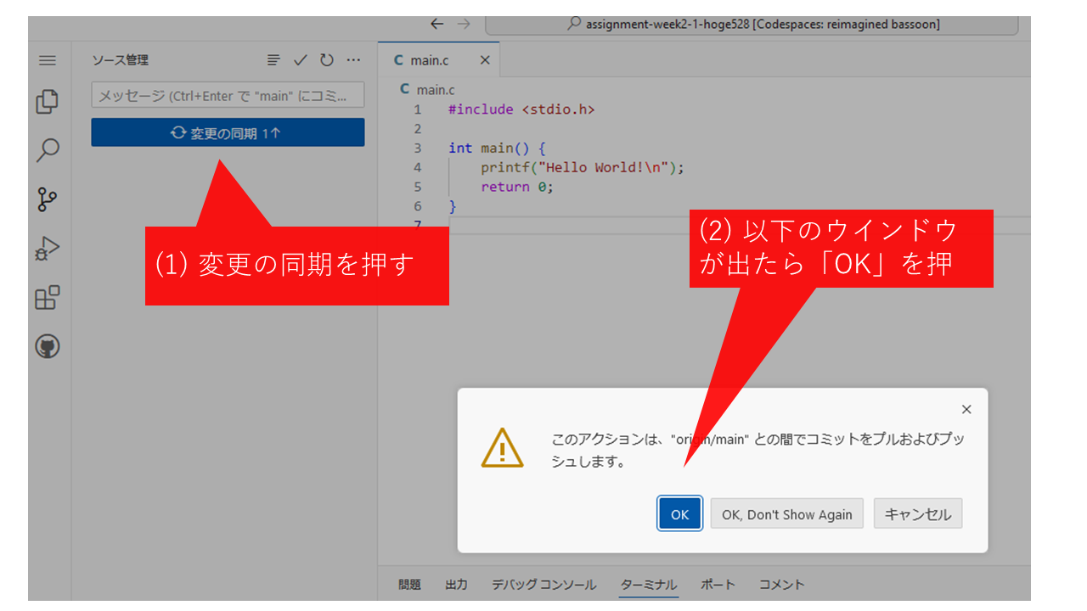Toggle the tree view list icon
The width and height of the screenshot is (1087, 611).
pyautogui.click(x=273, y=60)
